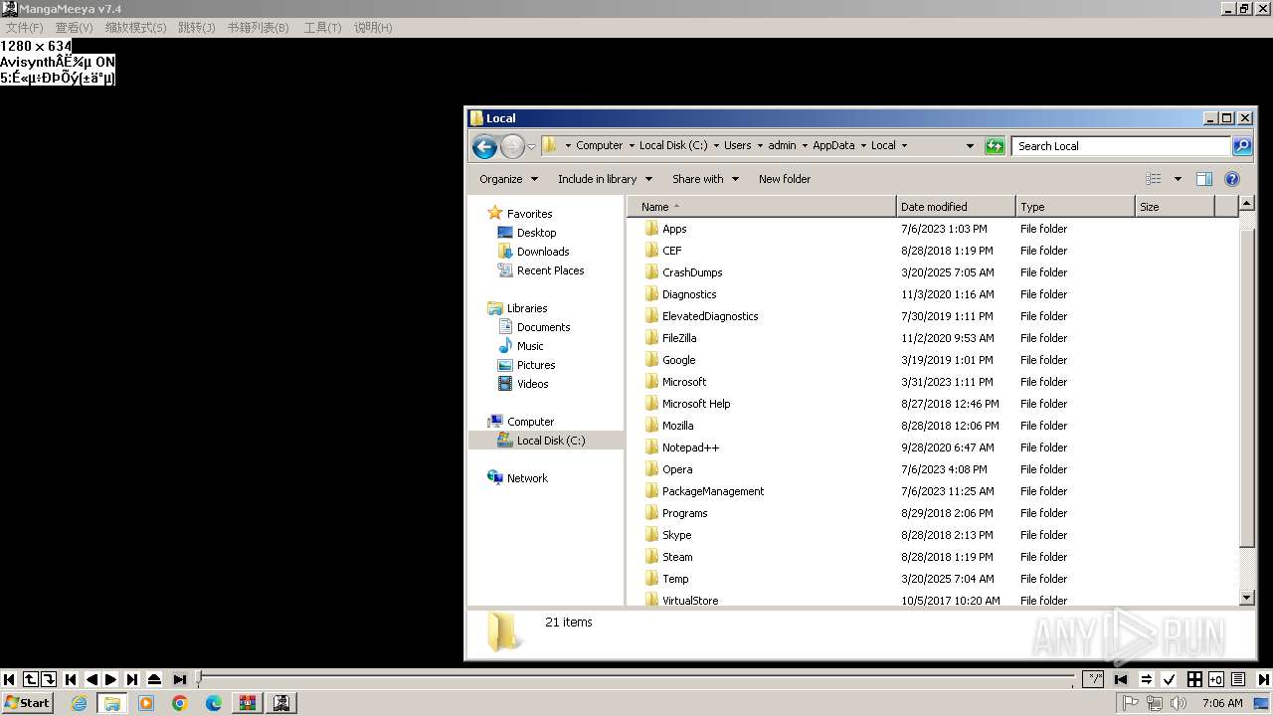
Task: Open the lined list icon in MangaMeeya bar
Action: click(x=1238, y=679)
